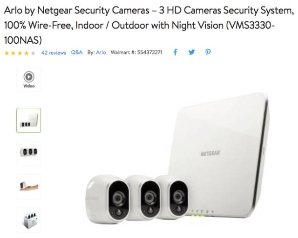Screen dimensions: 298x238
Task: Click the fifth gray rating star
Action: coord(33,53)
